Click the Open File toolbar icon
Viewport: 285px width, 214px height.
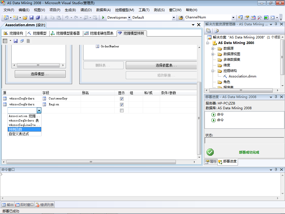pyautogui.click(x=25, y=18)
